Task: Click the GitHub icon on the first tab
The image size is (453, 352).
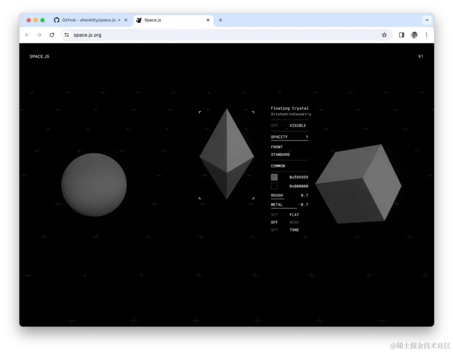Action: [x=57, y=20]
